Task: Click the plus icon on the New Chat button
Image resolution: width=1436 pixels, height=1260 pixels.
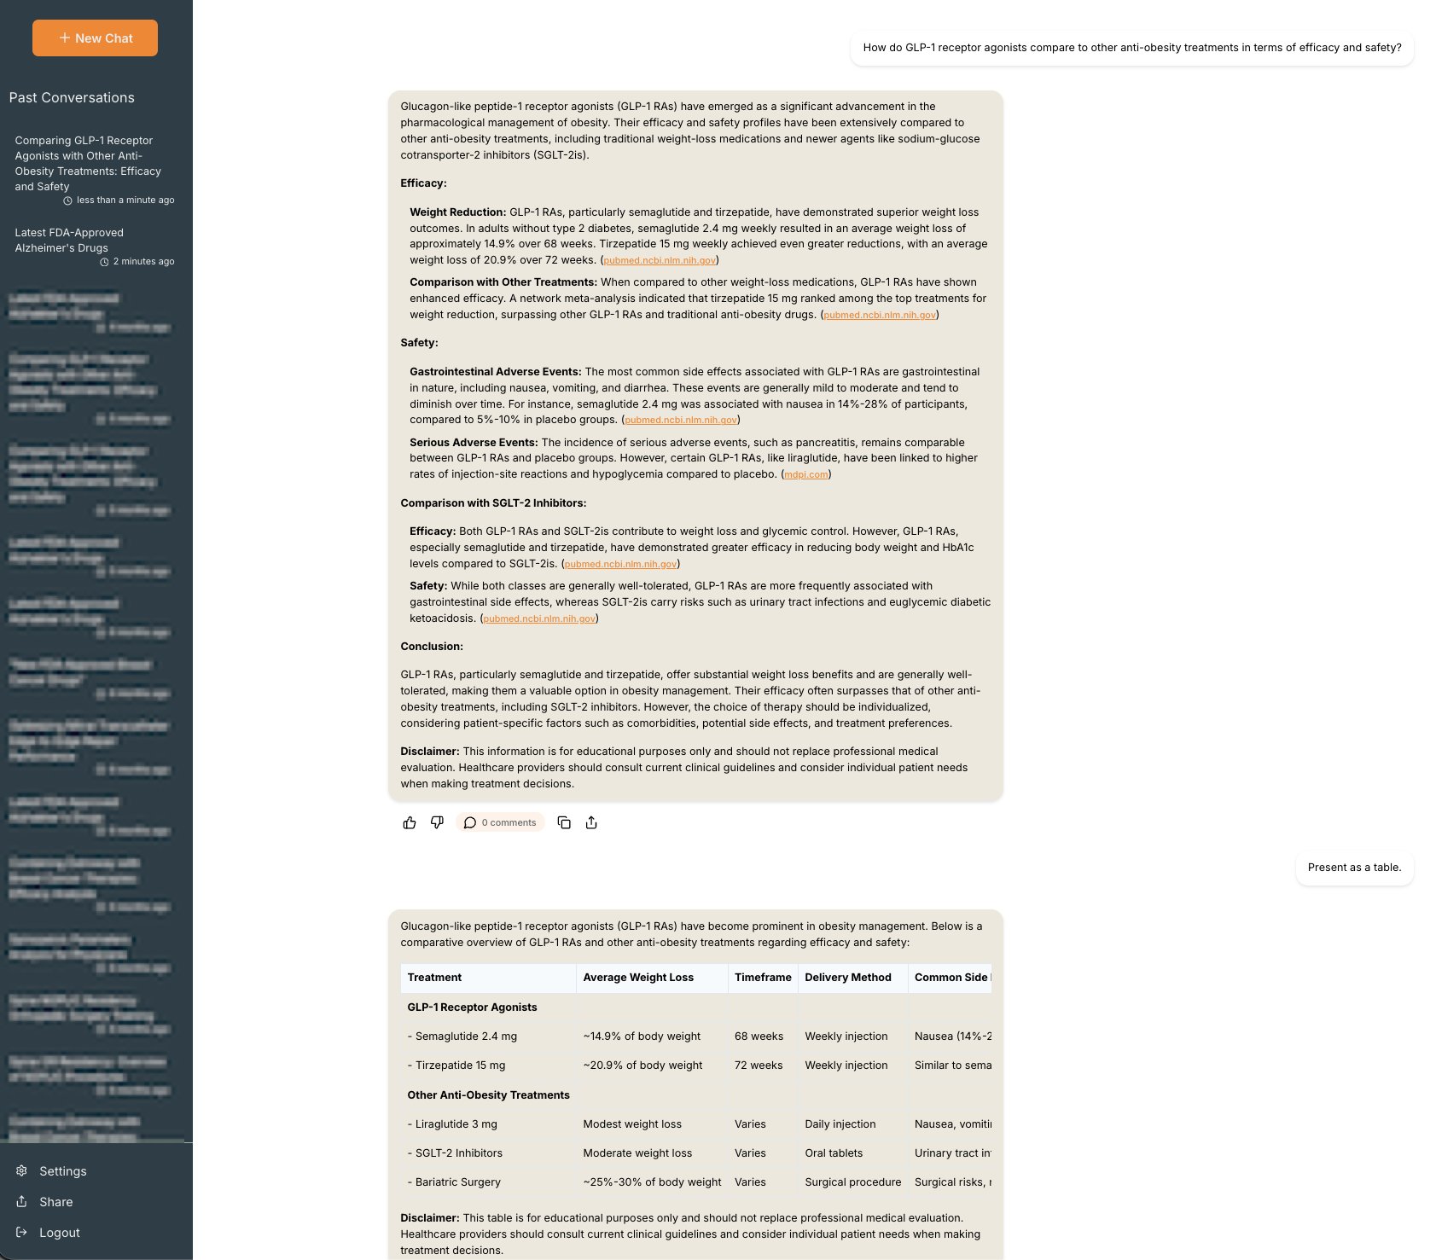Action: [x=63, y=38]
